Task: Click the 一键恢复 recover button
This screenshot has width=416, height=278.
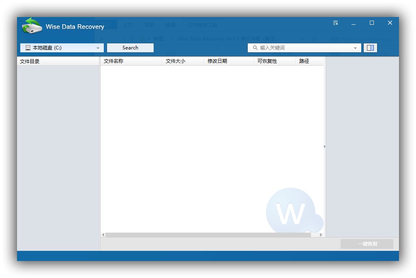Action: pos(367,244)
